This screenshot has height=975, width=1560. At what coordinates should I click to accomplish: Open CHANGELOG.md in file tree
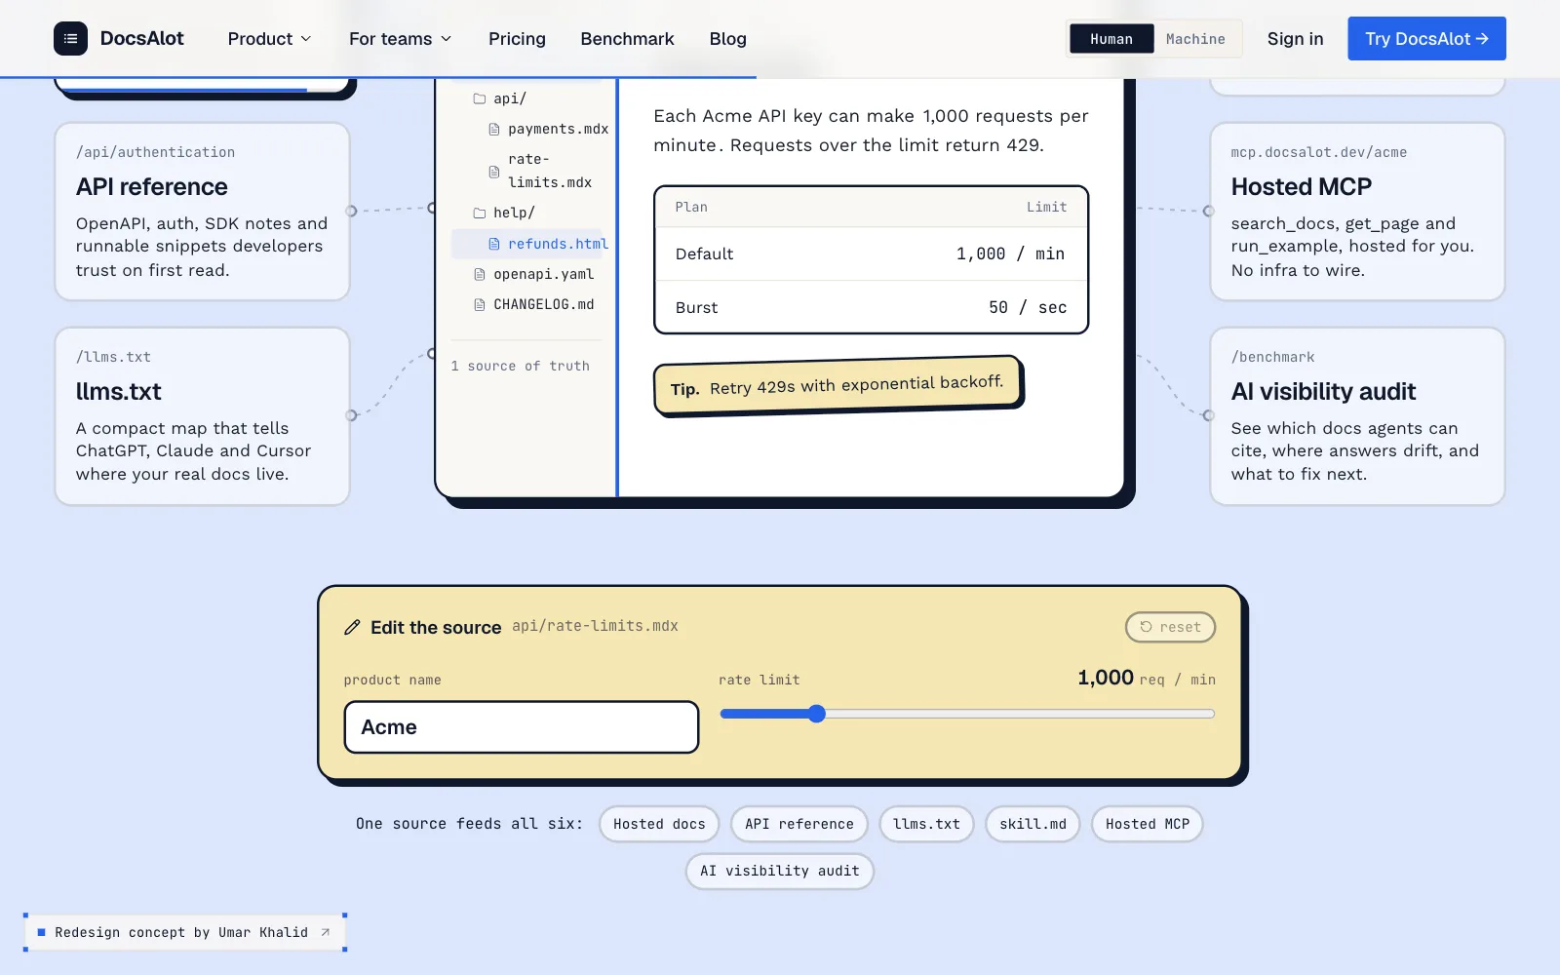click(533, 304)
